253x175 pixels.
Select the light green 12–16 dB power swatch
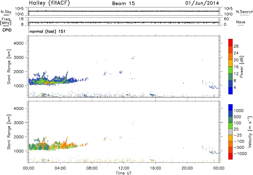tap(231, 70)
